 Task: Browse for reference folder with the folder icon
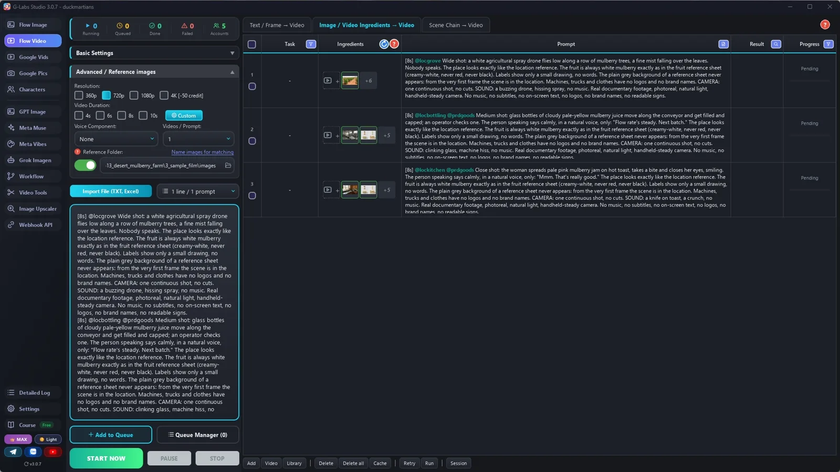(228, 165)
